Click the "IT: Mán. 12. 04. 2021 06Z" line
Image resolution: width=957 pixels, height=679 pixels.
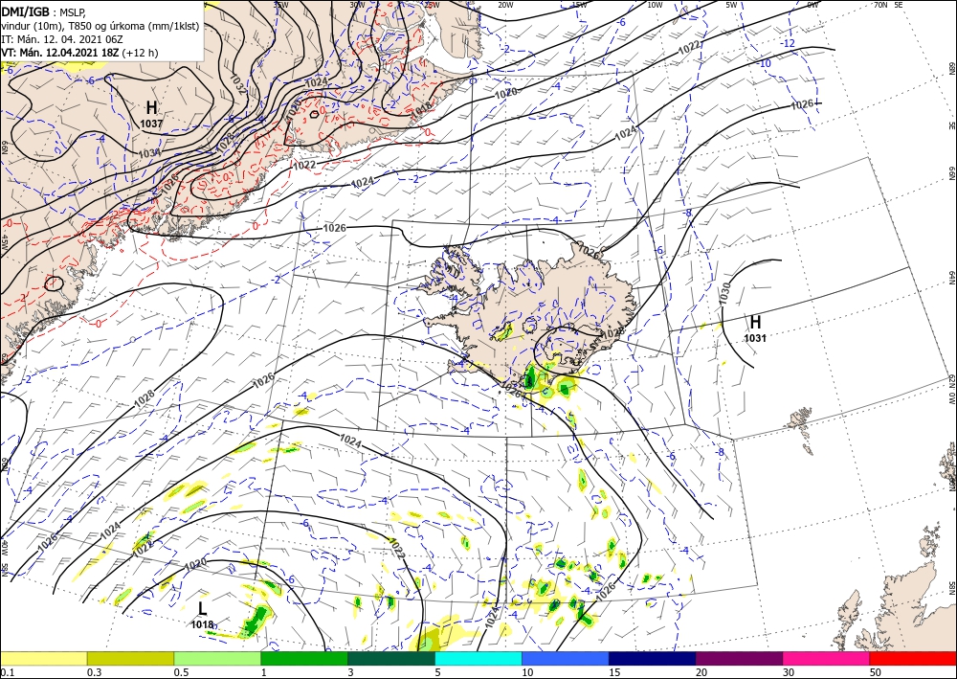62,39
